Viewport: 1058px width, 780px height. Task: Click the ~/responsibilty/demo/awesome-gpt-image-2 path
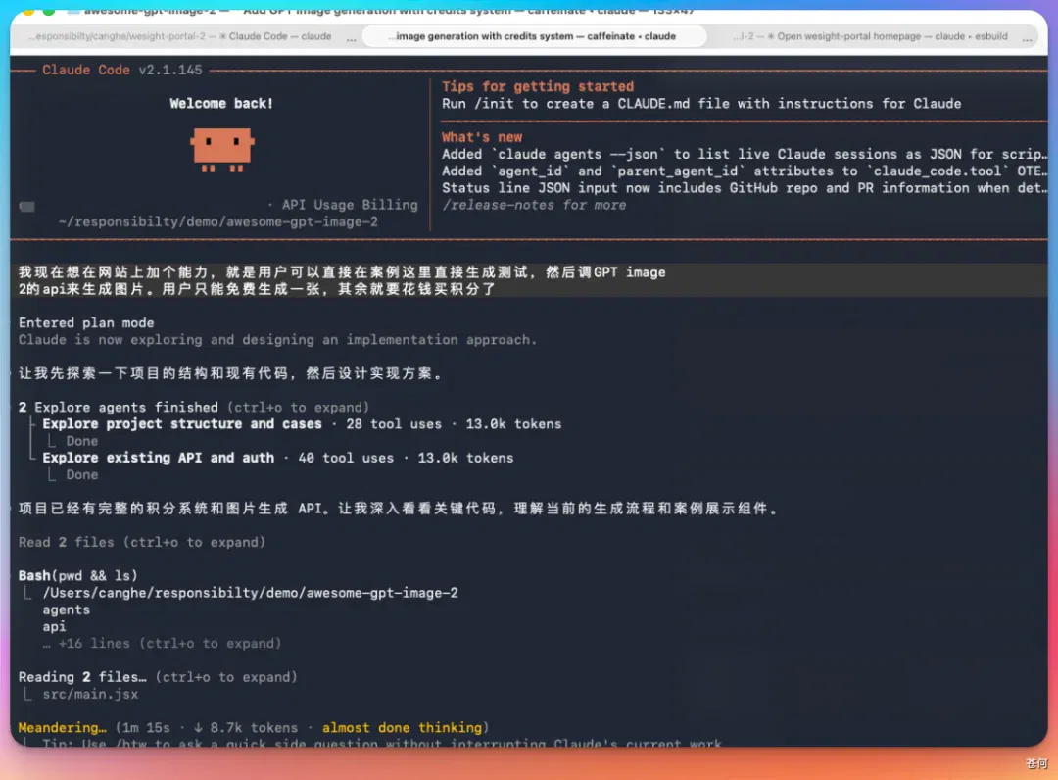click(217, 221)
